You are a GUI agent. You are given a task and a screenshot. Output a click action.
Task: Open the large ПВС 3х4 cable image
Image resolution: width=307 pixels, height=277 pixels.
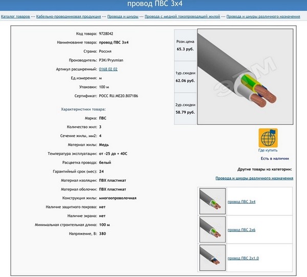coord(245,77)
